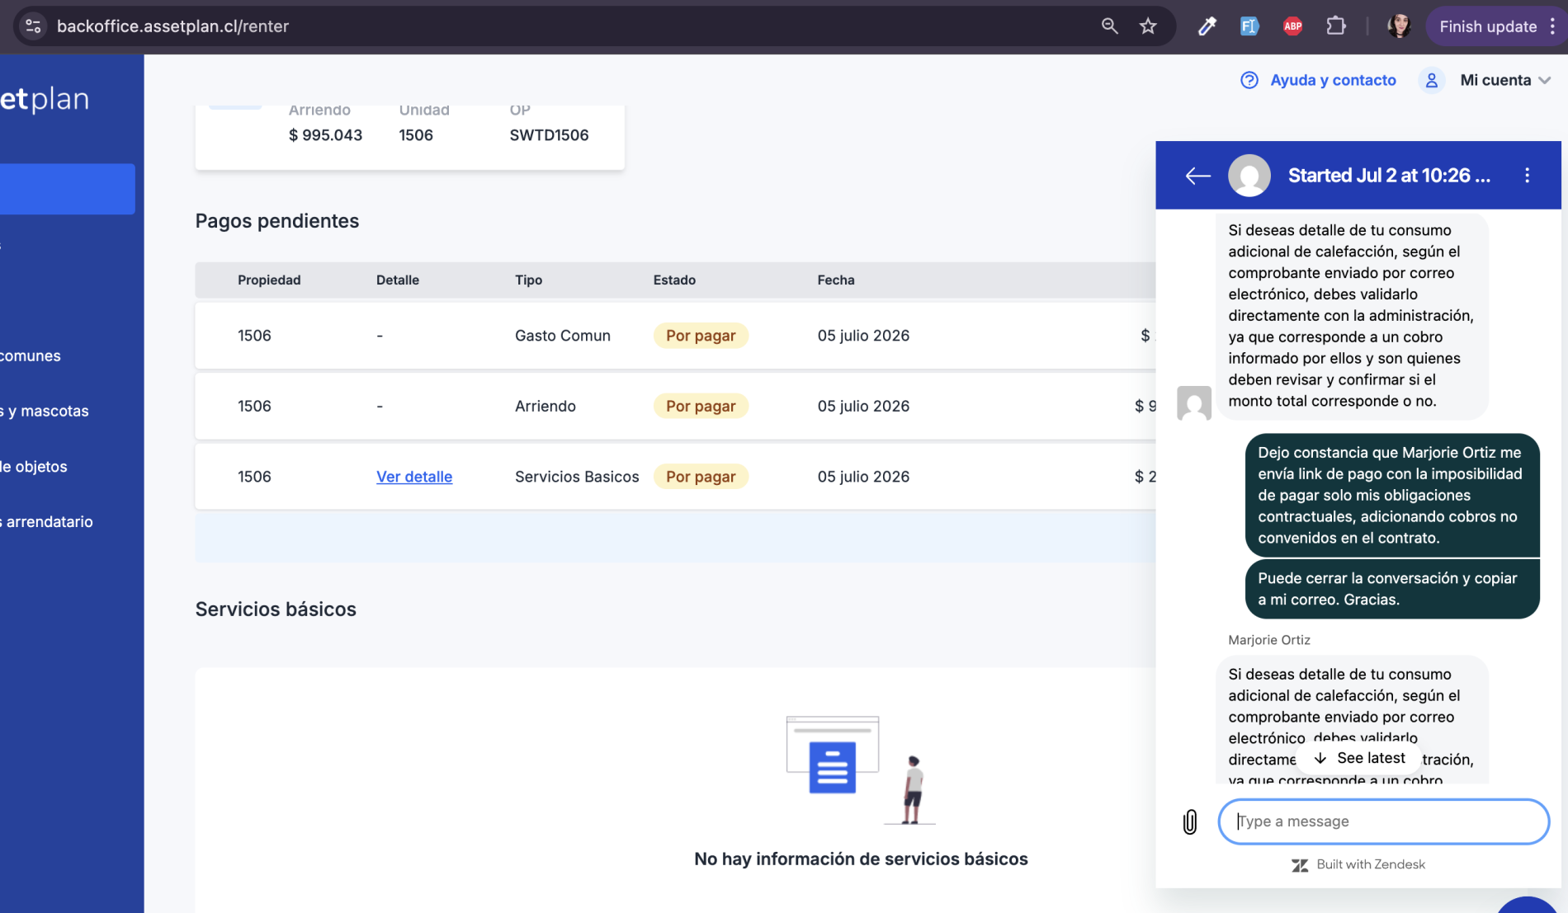Viewport: 1568px width, 913px height.
Task: Click the chat agent avatar in header
Action: tap(1249, 175)
